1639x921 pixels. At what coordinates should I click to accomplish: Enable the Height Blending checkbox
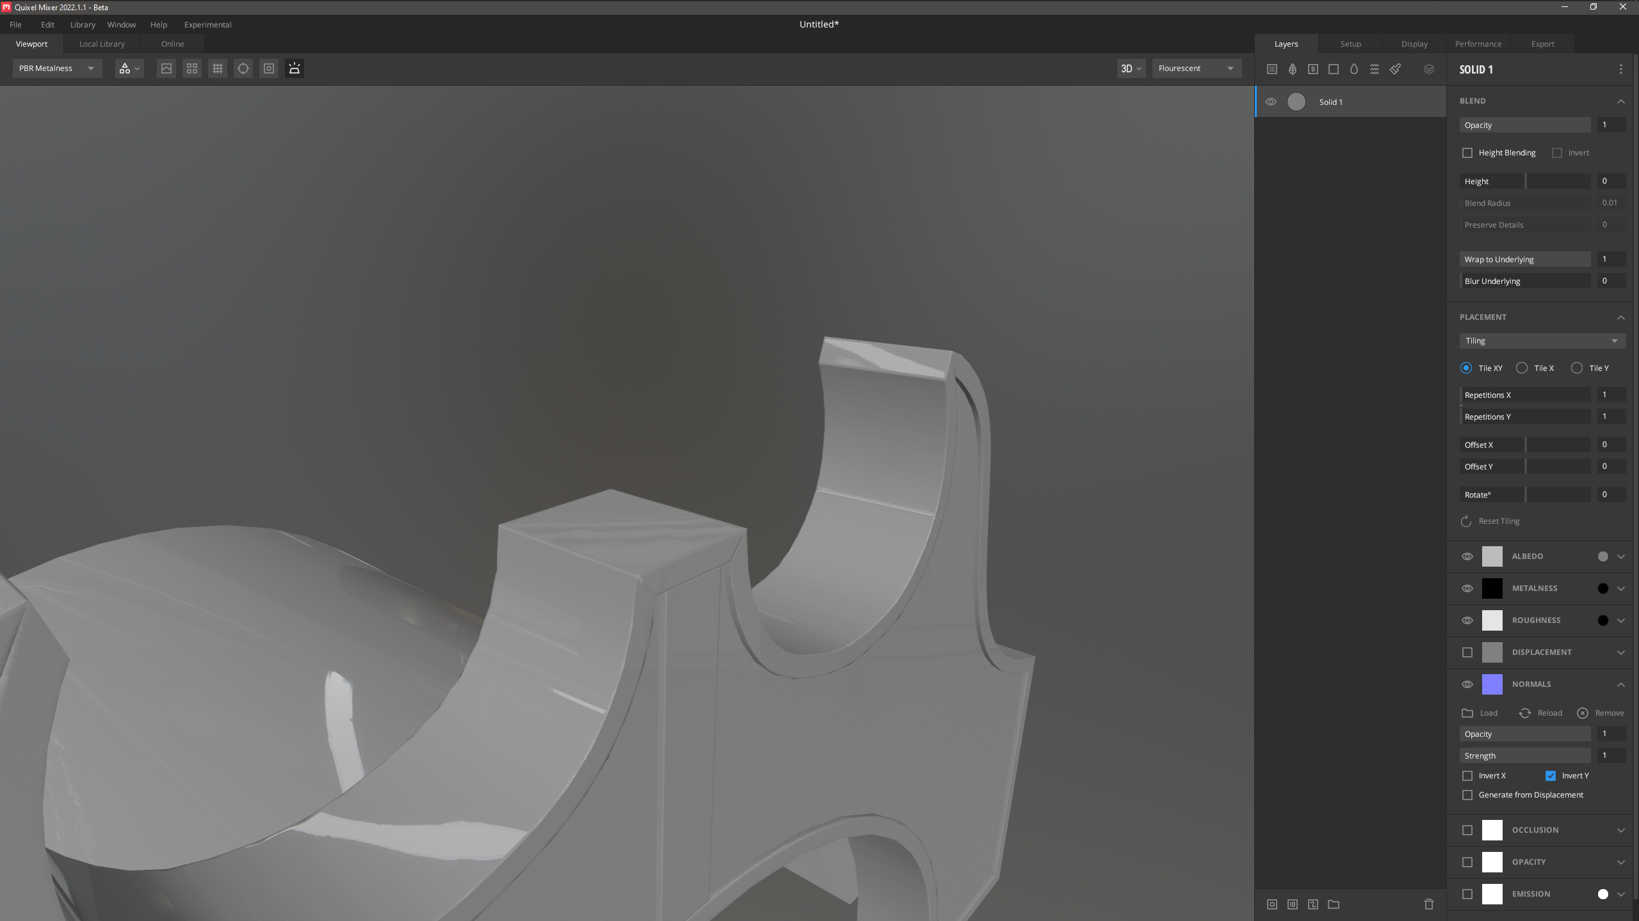click(x=1467, y=153)
